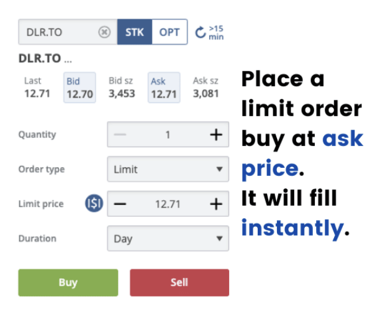Viewport: 380px width, 317px height.
Task: Increase limit price with plus button
Action: point(215,204)
